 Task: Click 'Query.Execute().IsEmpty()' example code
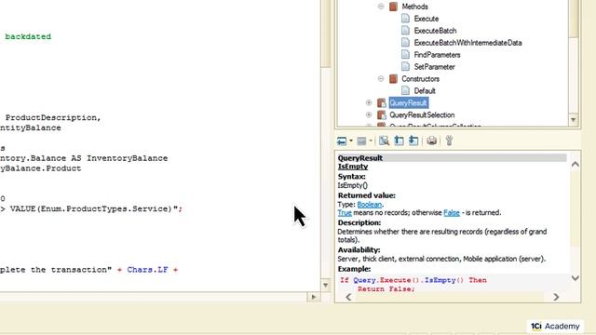pos(409,280)
